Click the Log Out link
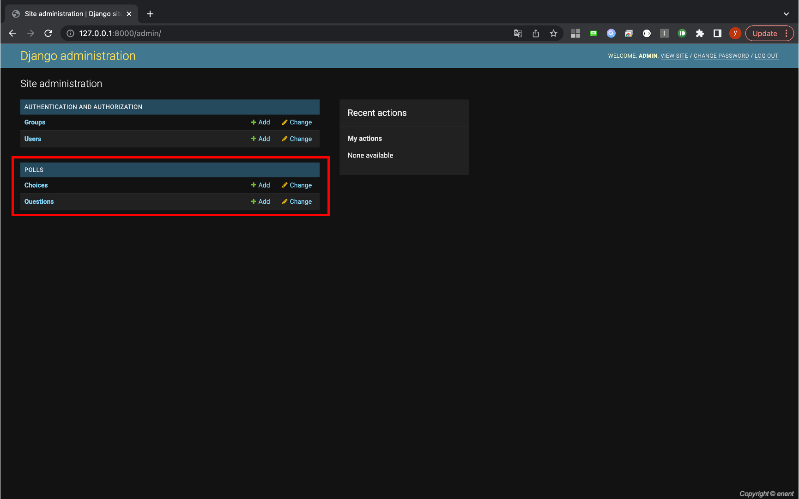 coord(766,56)
